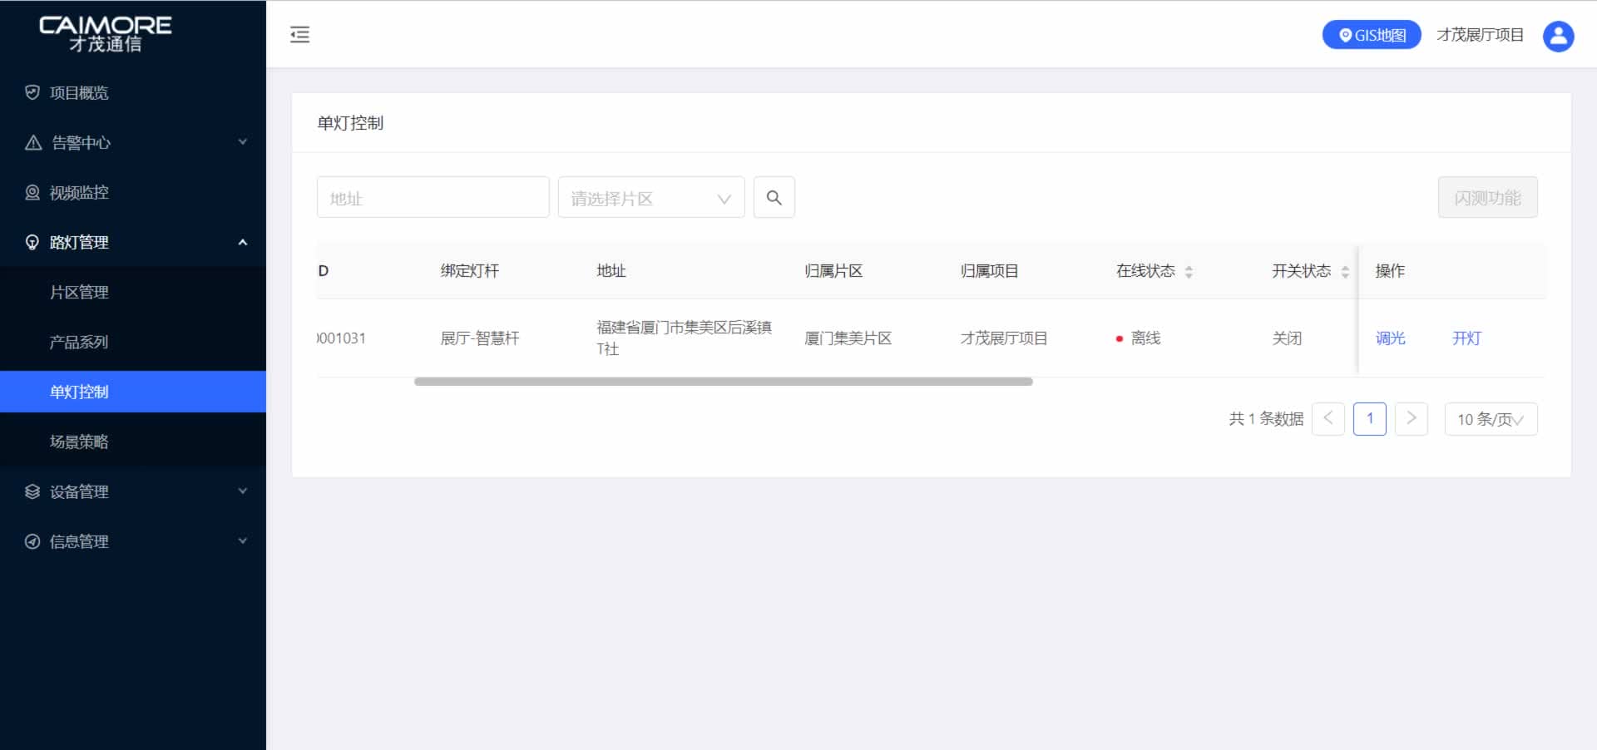Open the 10 条/页 page size dropdown
1597x750 pixels.
pyautogui.click(x=1491, y=419)
